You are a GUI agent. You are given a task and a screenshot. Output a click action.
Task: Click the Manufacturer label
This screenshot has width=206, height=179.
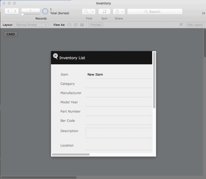point(71,93)
